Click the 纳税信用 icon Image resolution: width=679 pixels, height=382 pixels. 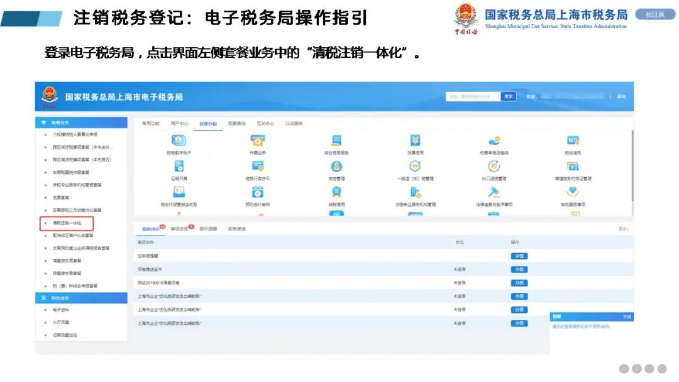click(x=336, y=192)
